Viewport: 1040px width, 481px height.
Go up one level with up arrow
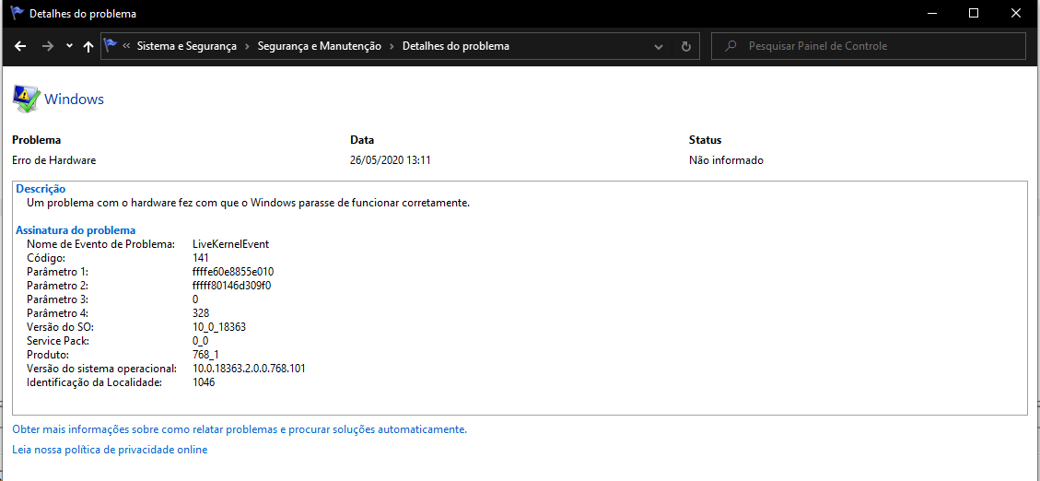coord(88,46)
